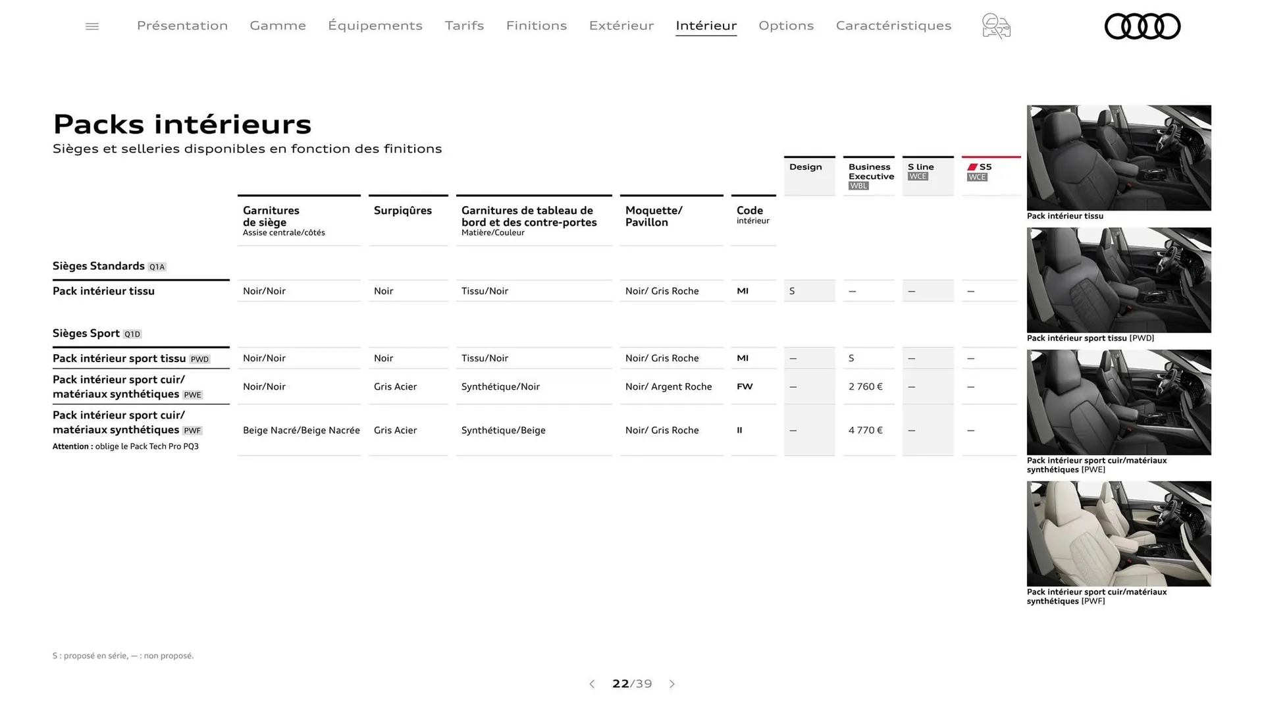The height and width of the screenshot is (711, 1264).
Task: Open the Extérieur tab
Action: [x=621, y=26]
